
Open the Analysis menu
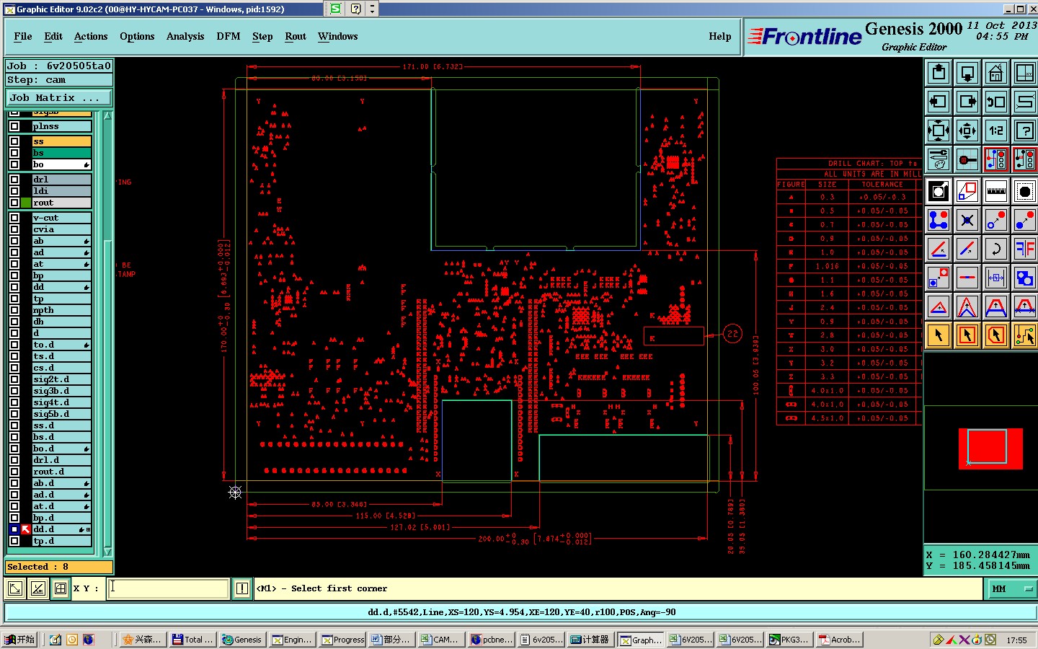click(185, 36)
